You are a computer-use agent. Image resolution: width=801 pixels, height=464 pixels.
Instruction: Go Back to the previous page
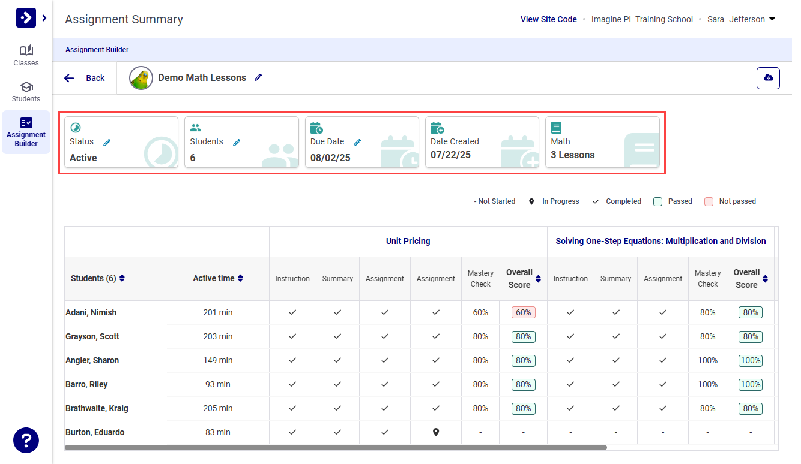(x=85, y=78)
